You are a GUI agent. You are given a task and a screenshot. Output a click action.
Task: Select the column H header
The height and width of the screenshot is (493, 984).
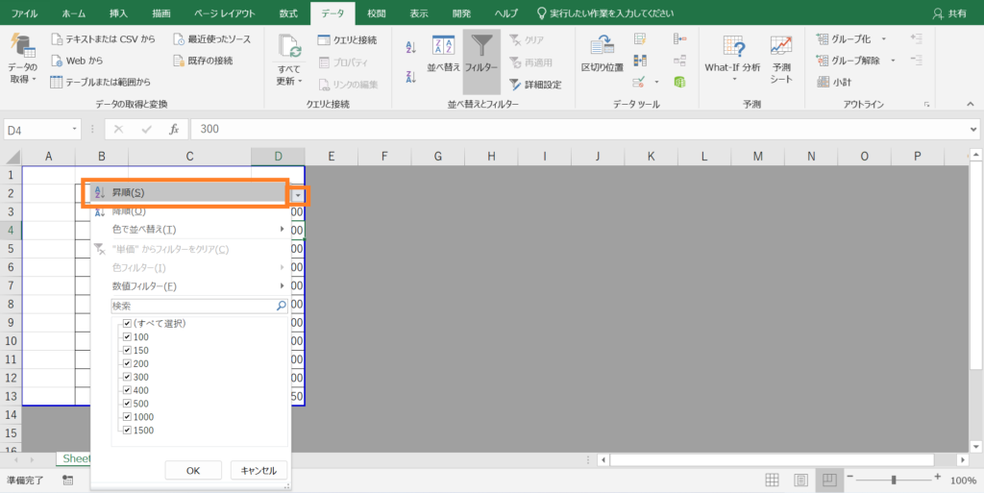(491, 157)
